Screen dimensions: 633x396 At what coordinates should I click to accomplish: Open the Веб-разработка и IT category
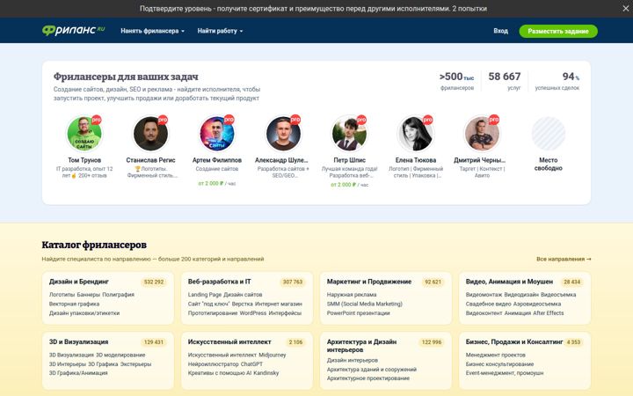(219, 282)
